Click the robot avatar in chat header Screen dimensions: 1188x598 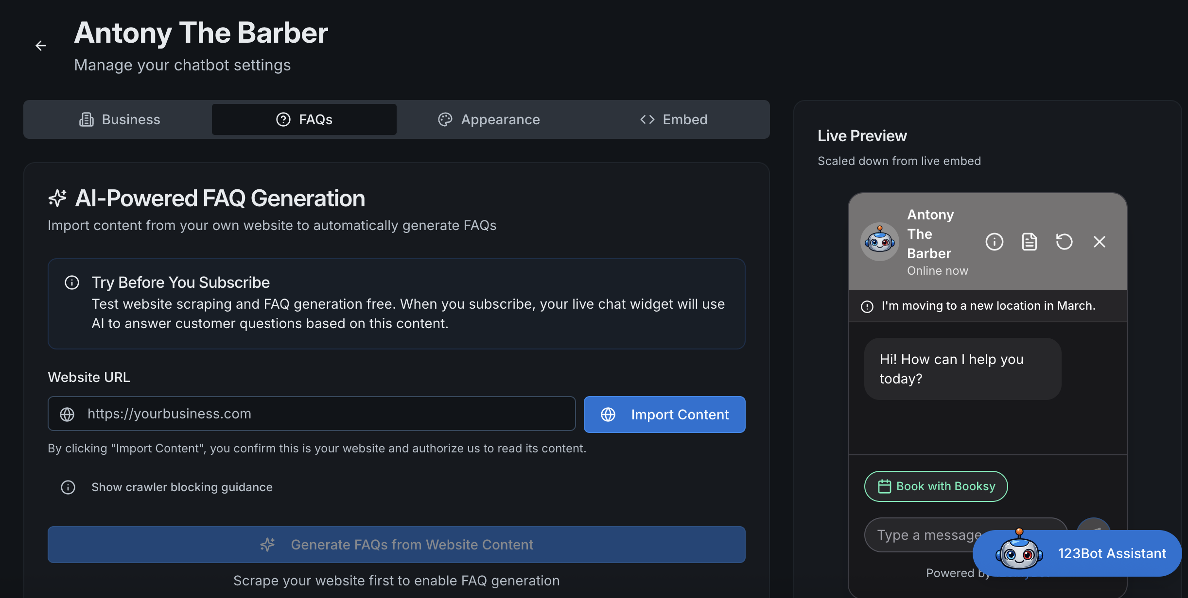(879, 242)
